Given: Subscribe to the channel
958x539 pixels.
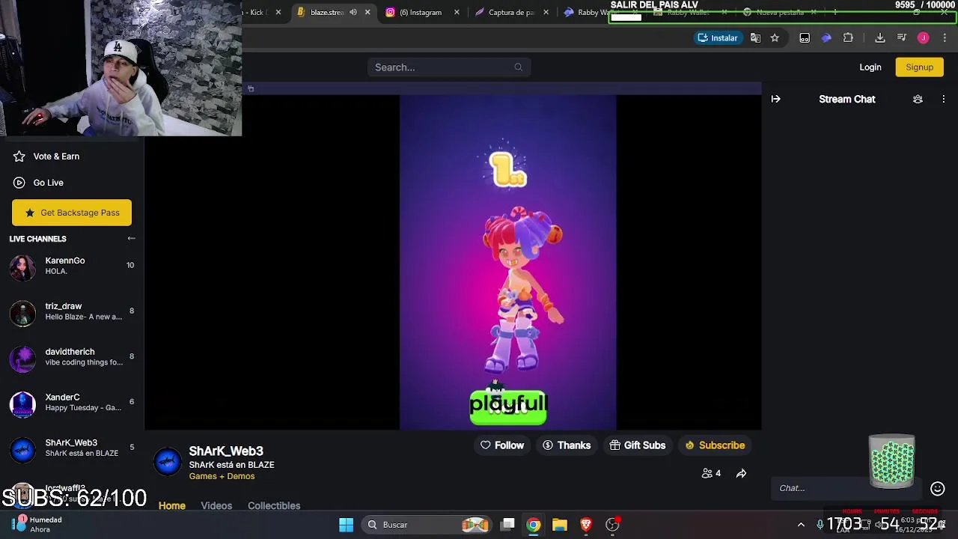Looking at the screenshot, I should click(715, 445).
